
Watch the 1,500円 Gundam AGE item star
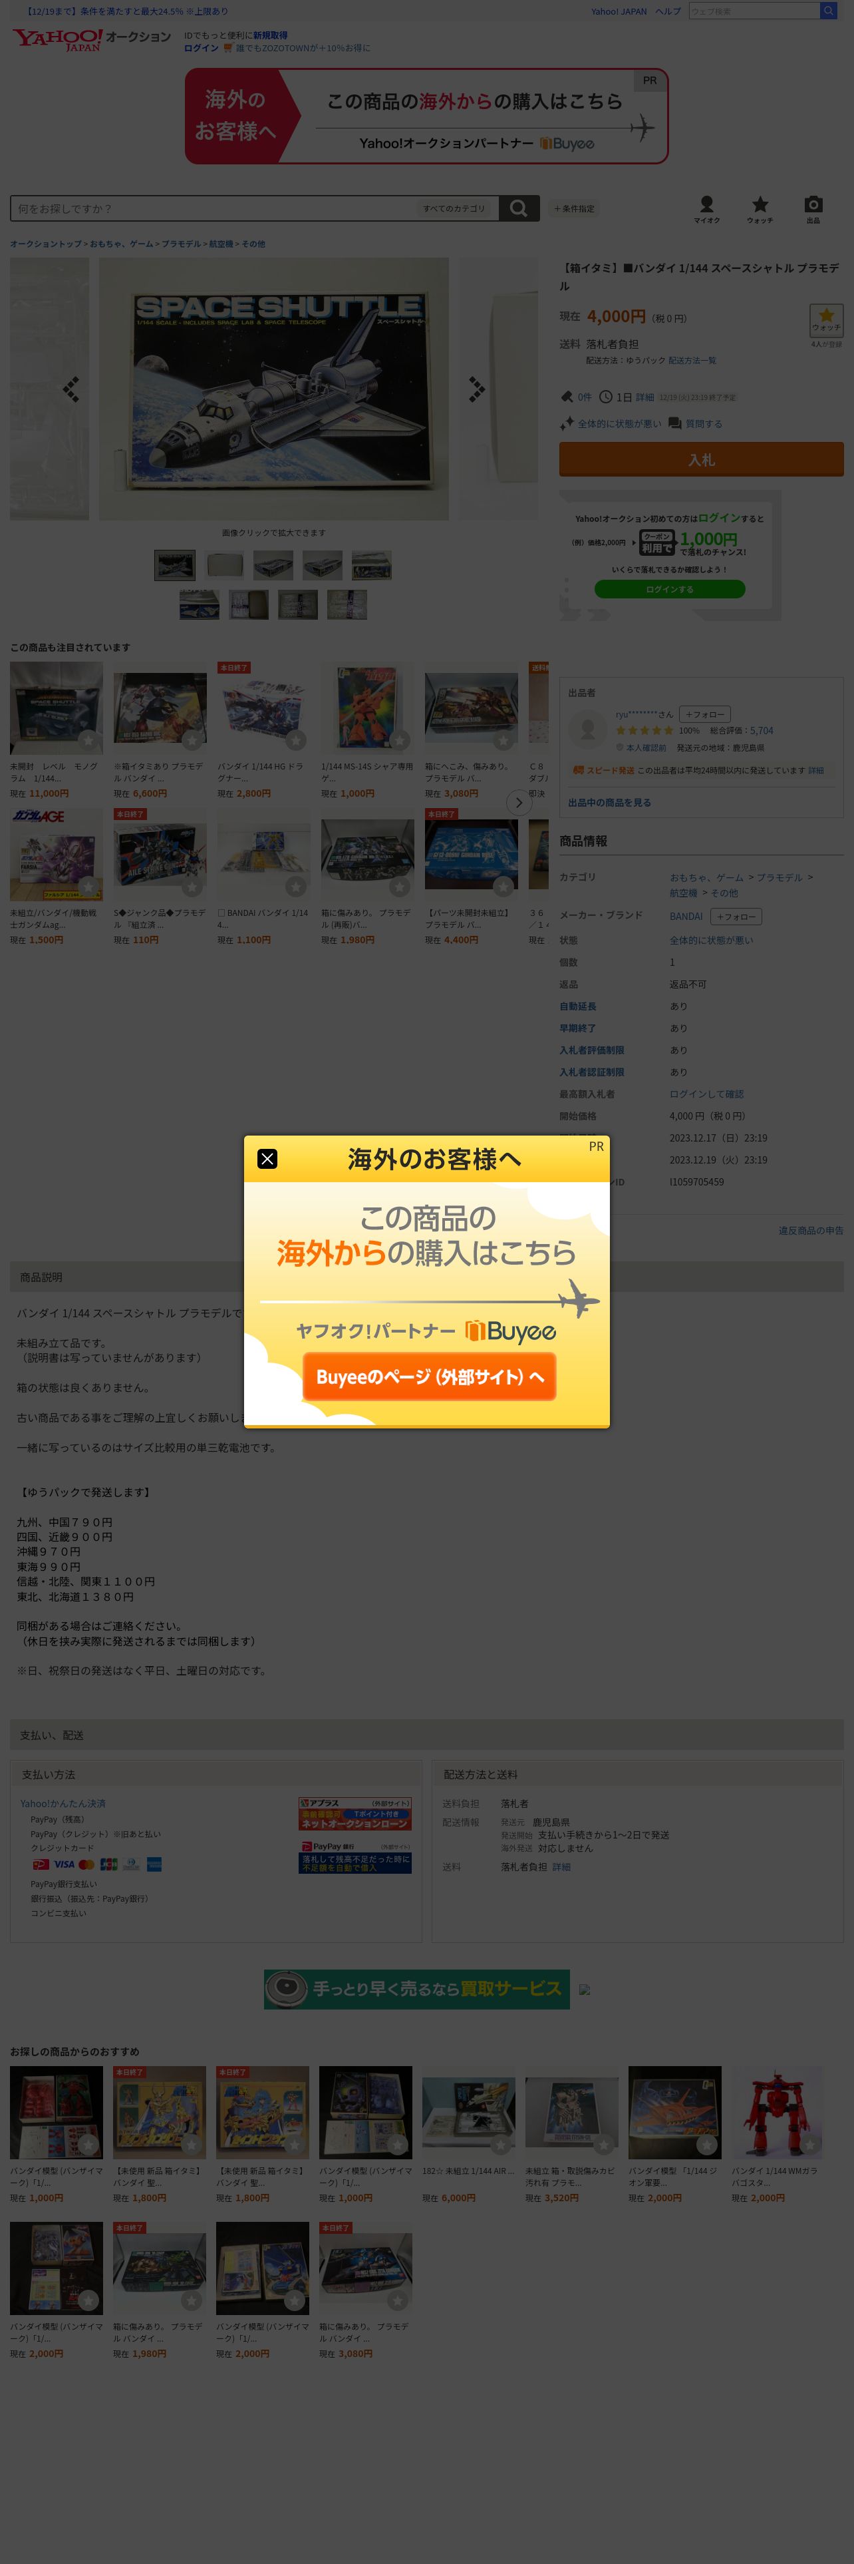pyautogui.click(x=88, y=887)
